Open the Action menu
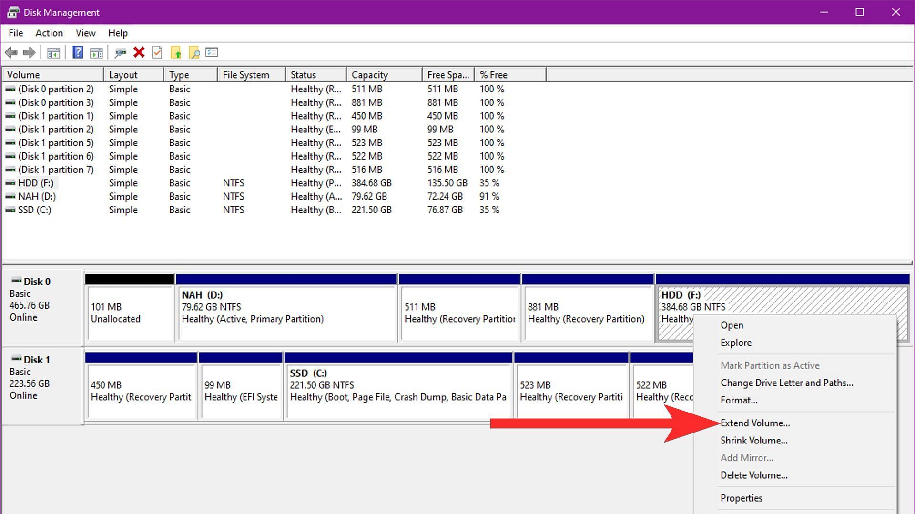 click(x=49, y=33)
